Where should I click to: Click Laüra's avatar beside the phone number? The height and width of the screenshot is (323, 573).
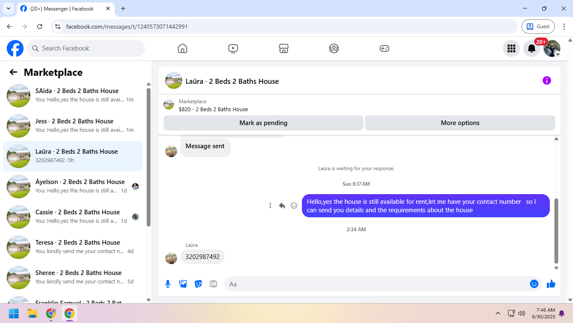171,258
